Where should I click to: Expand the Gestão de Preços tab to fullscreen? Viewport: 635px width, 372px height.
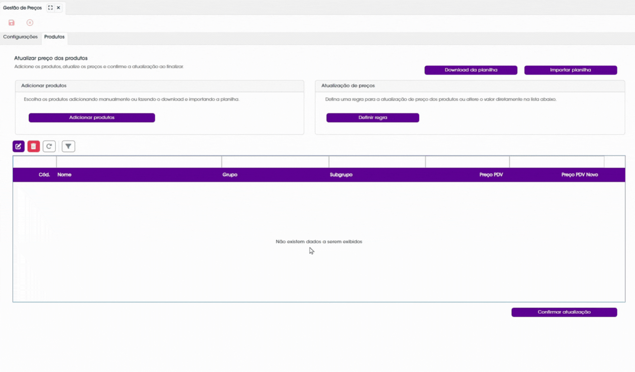(x=50, y=7)
